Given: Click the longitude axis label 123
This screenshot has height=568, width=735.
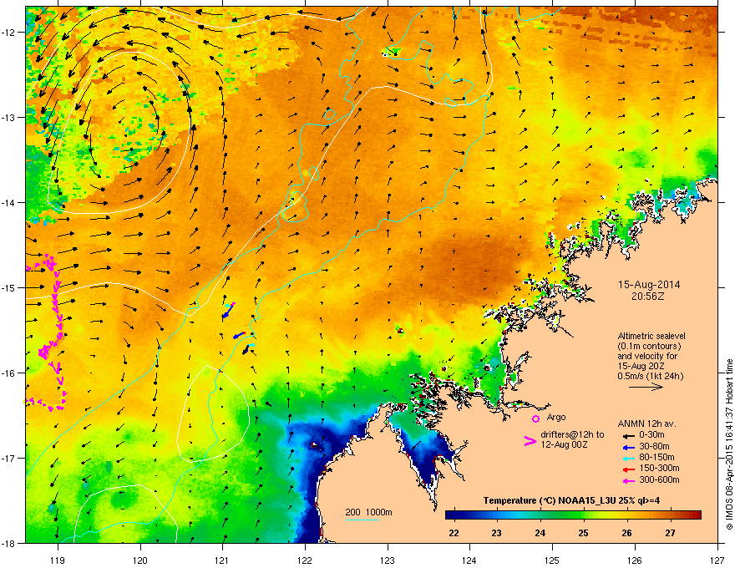Looking at the screenshot, I should pyautogui.click(x=388, y=560).
